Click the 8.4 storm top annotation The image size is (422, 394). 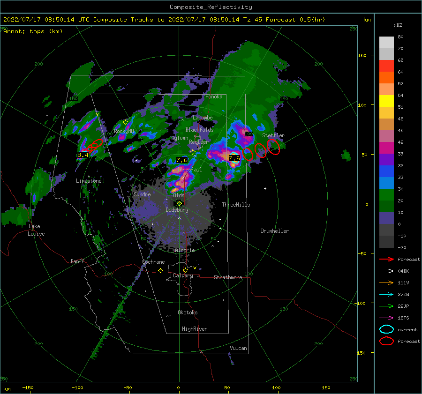coord(83,155)
